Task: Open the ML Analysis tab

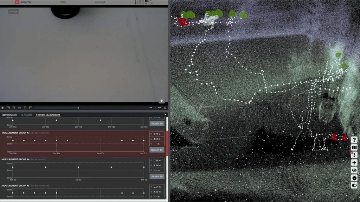Action: (x=26, y=115)
